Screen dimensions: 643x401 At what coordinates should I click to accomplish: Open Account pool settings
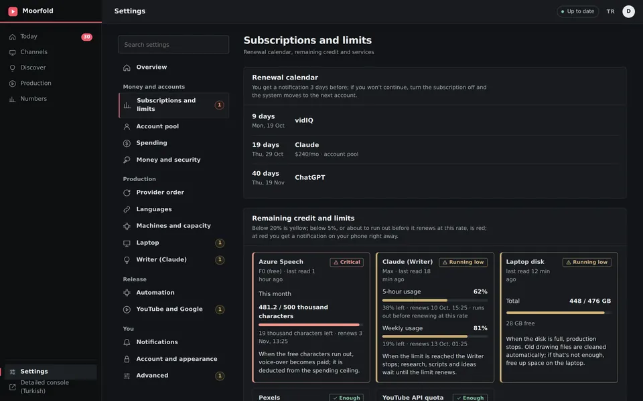click(x=173, y=126)
